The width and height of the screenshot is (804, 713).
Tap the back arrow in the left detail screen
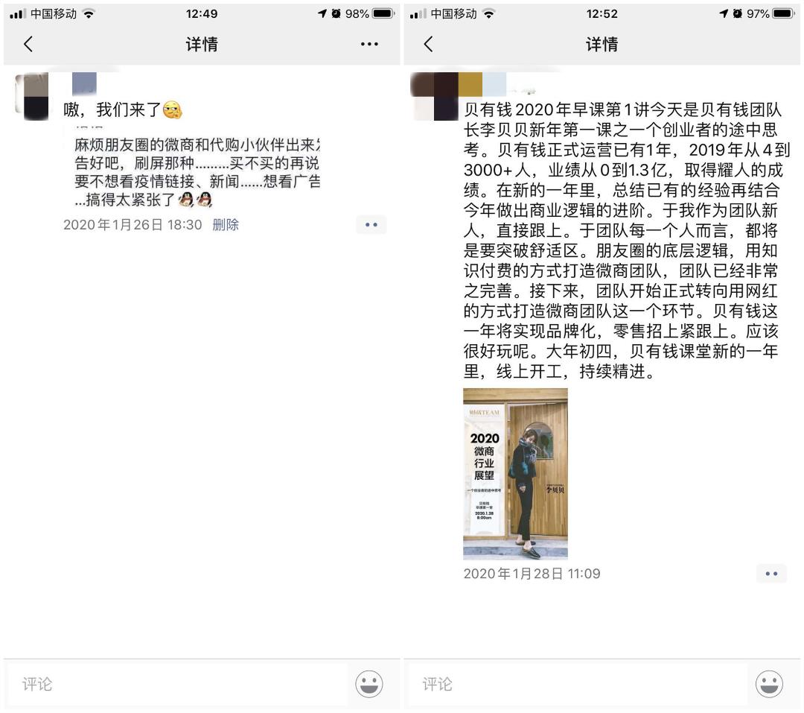coord(28,44)
